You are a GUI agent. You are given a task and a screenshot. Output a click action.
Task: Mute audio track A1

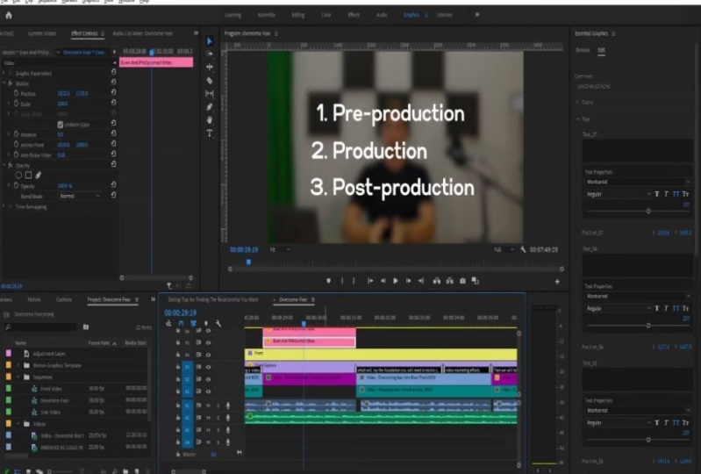[x=208, y=406]
